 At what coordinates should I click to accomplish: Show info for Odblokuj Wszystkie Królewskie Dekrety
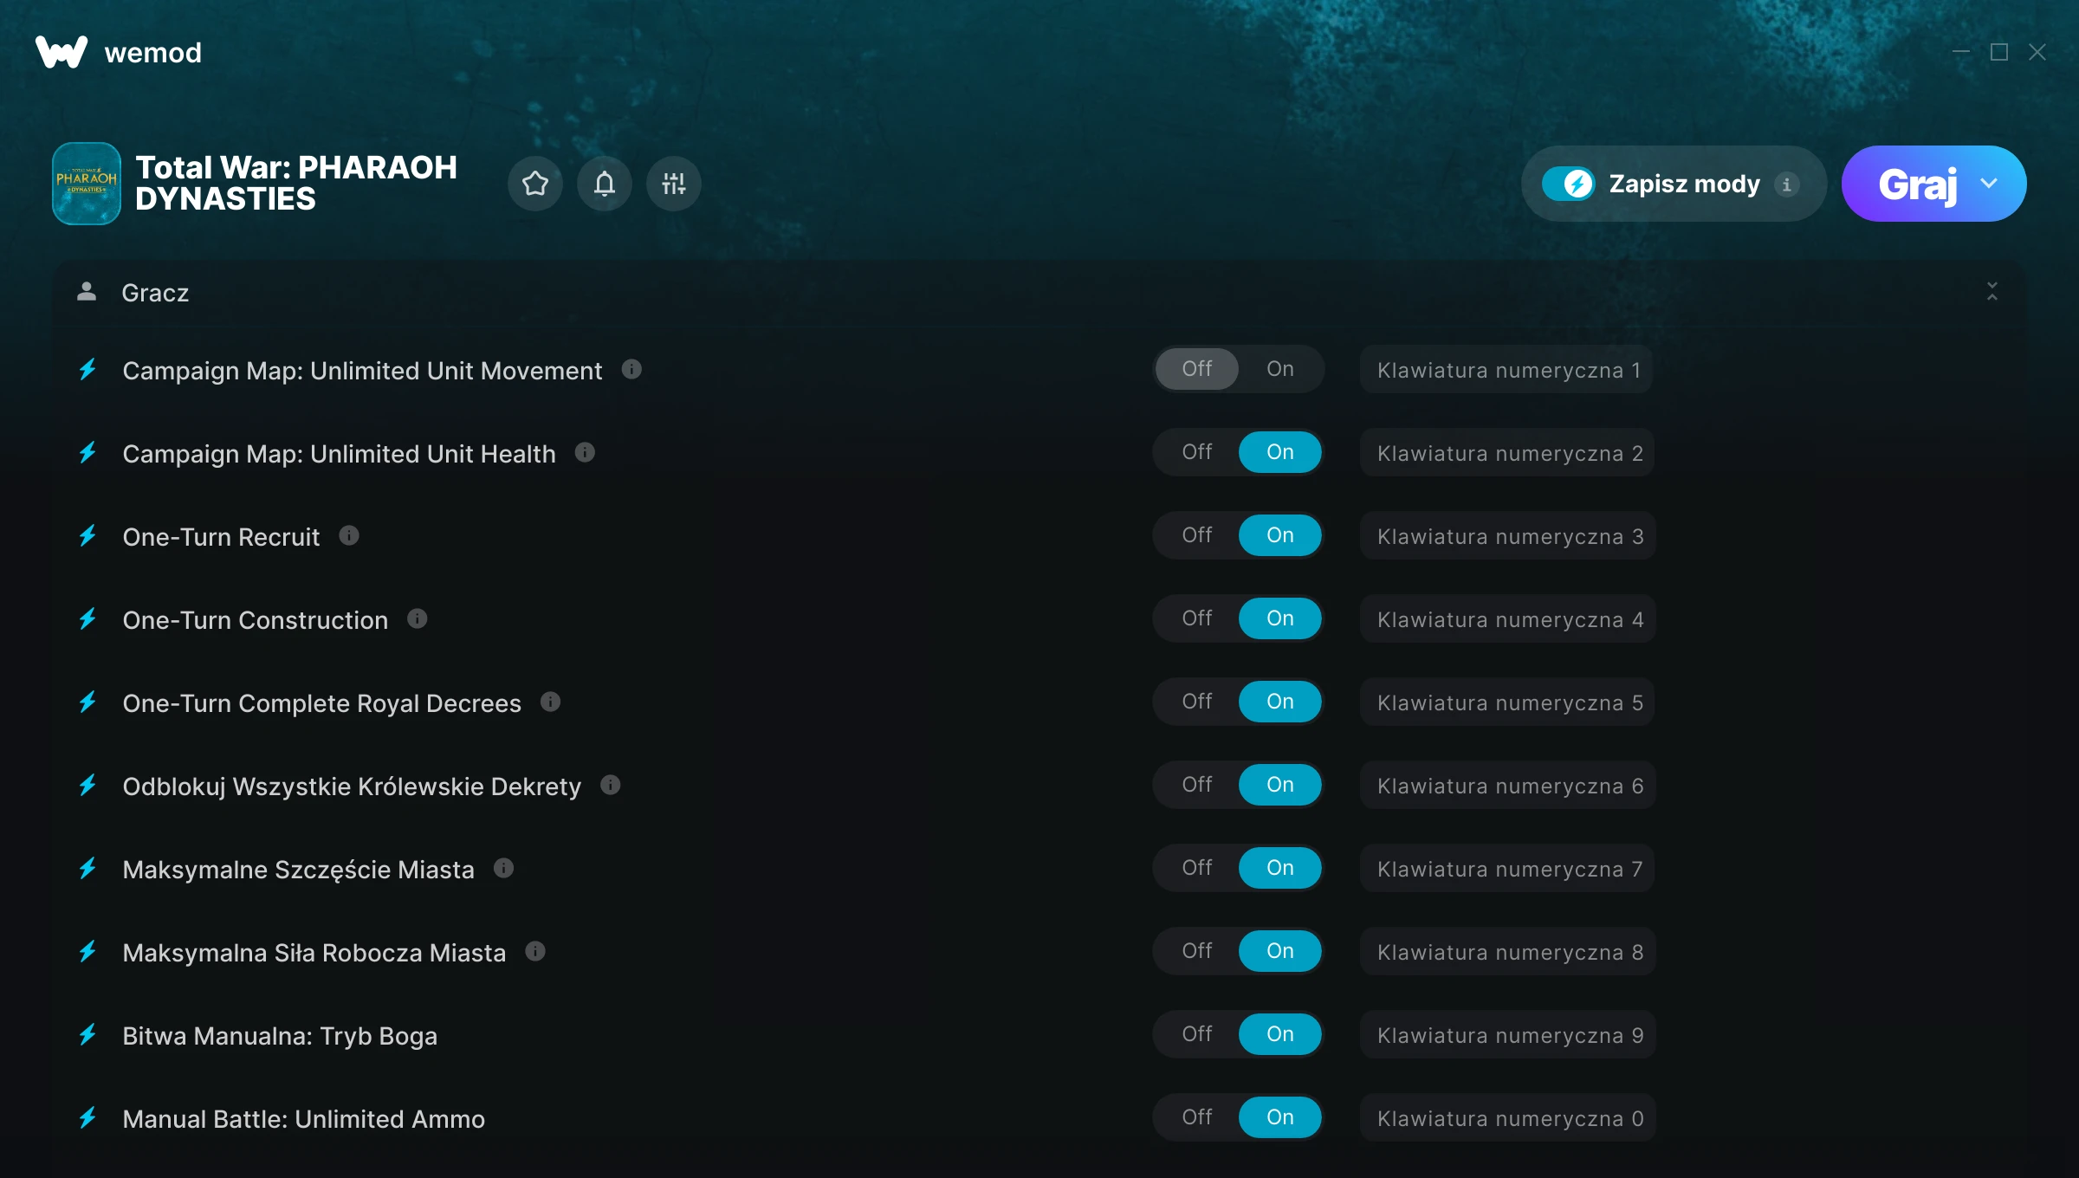pyautogui.click(x=611, y=785)
